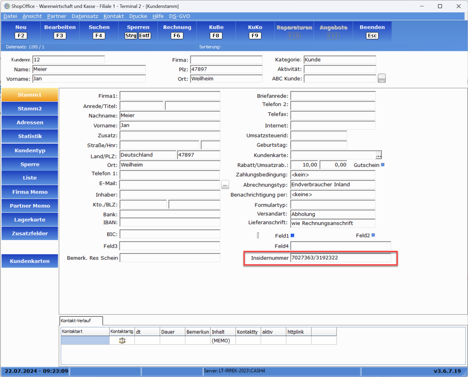Click the Geburtstag input field
Image resolution: width=468 pixels, height=377 pixels.
(x=319, y=145)
